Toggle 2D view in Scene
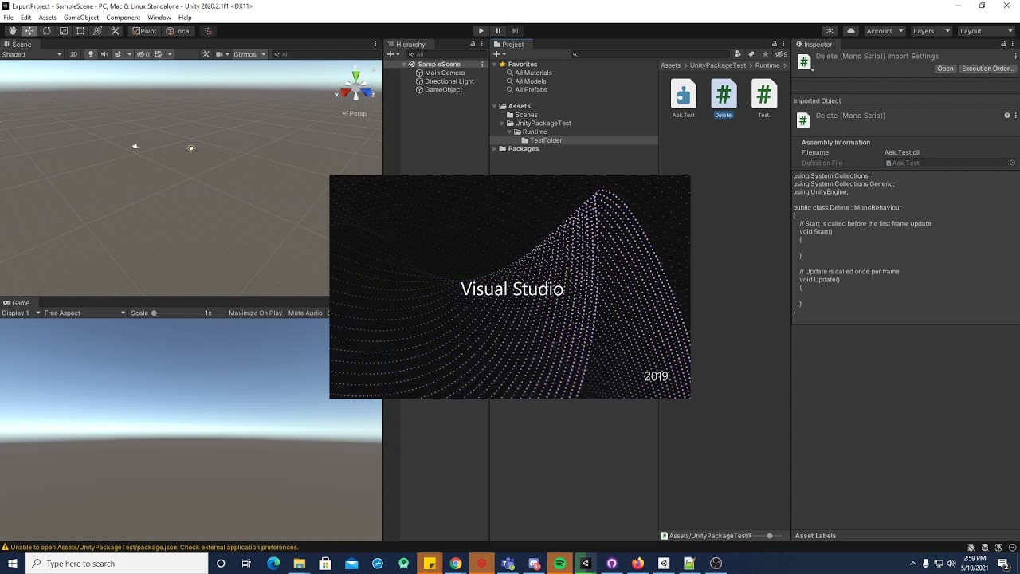 [x=73, y=54]
